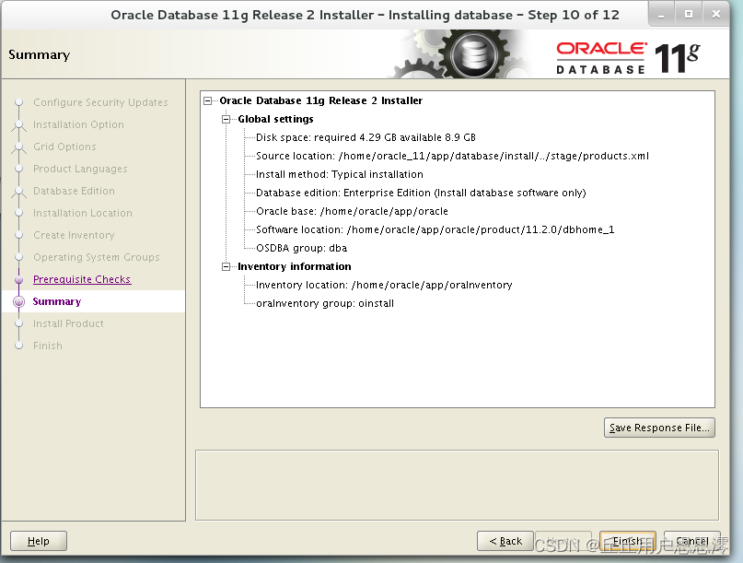The width and height of the screenshot is (743, 563).
Task: Minimize the installer window
Action: tap(661, 14)
